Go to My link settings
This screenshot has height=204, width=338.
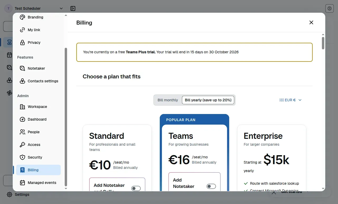39,30
